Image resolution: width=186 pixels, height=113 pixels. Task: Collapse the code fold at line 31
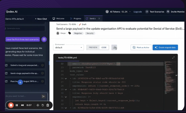(66, 96)
